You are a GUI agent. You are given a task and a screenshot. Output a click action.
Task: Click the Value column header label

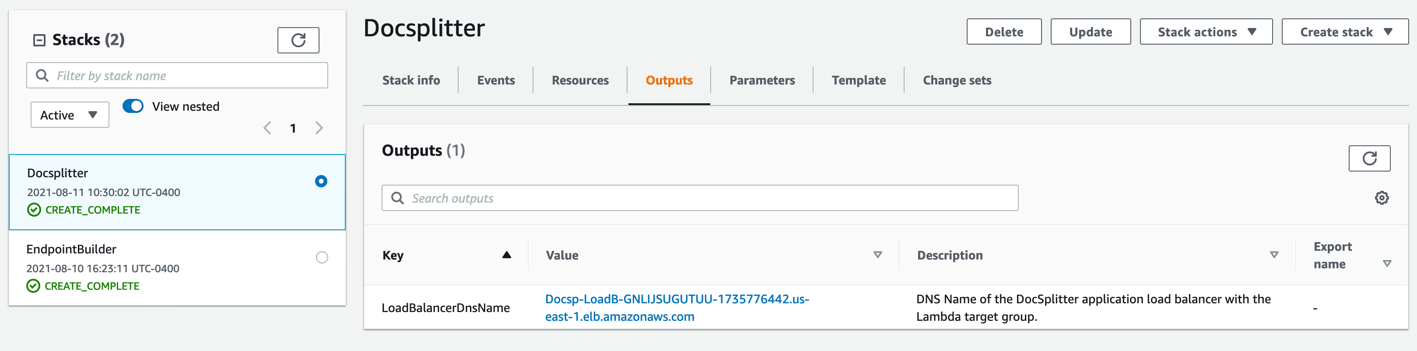561,255
